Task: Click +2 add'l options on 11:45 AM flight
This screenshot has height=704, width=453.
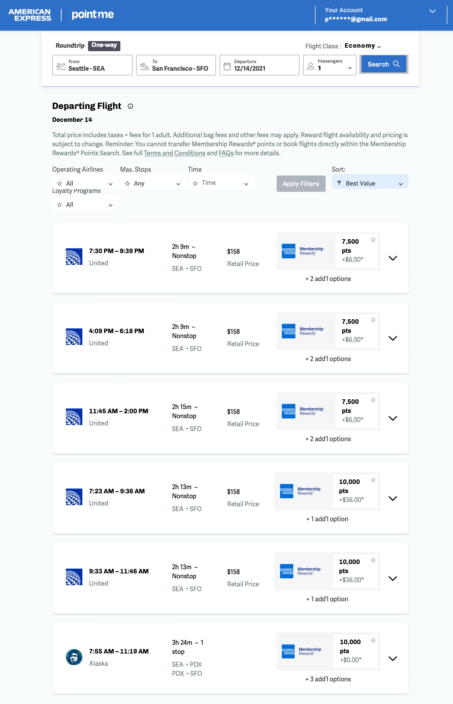Action: point(328,439)
